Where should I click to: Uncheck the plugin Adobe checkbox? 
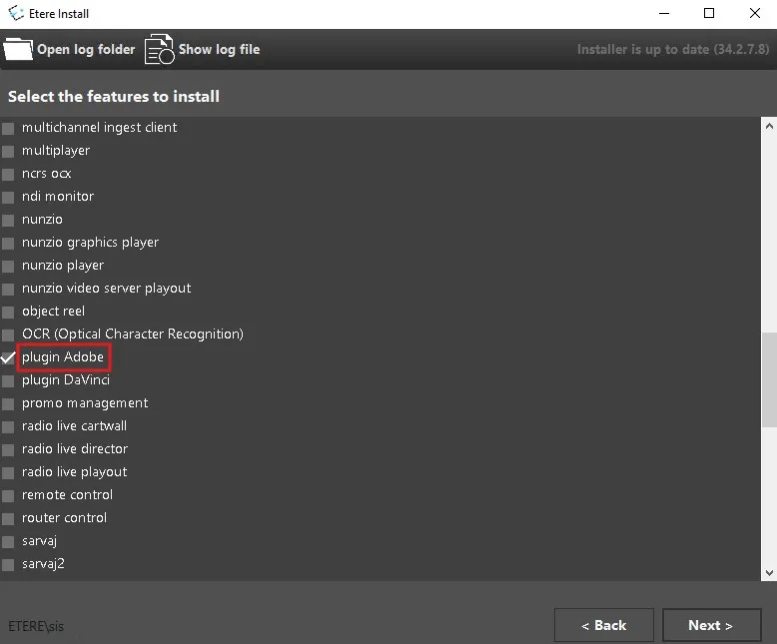point(8,357)
